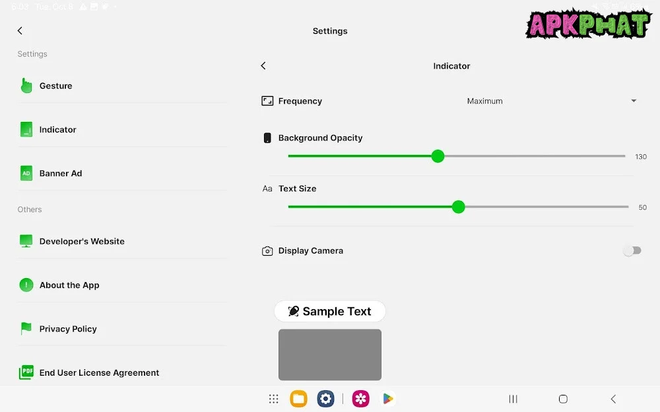This screenshot has width=660, height=412.
Task: Click the Text Size slider handle
Action: (459, 207)
